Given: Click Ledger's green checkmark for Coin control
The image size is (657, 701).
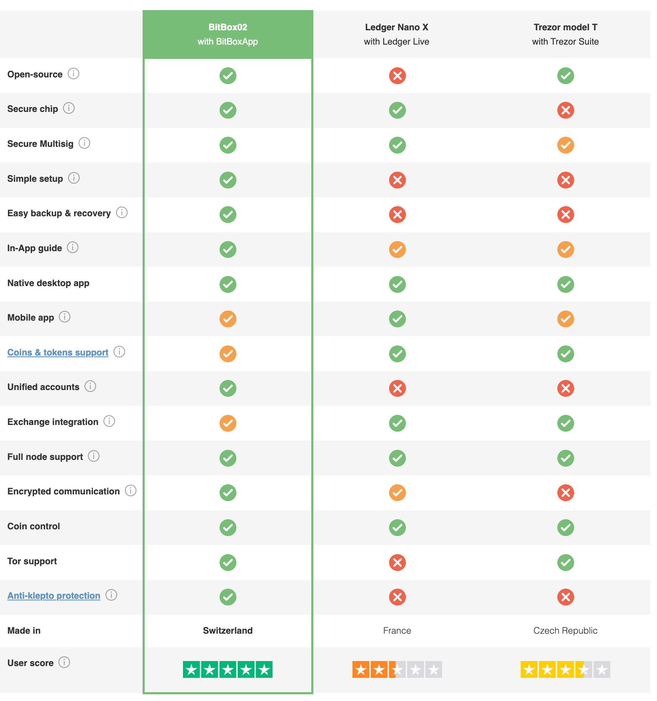Looking at the screenshot, I should [x=397, y=528].
